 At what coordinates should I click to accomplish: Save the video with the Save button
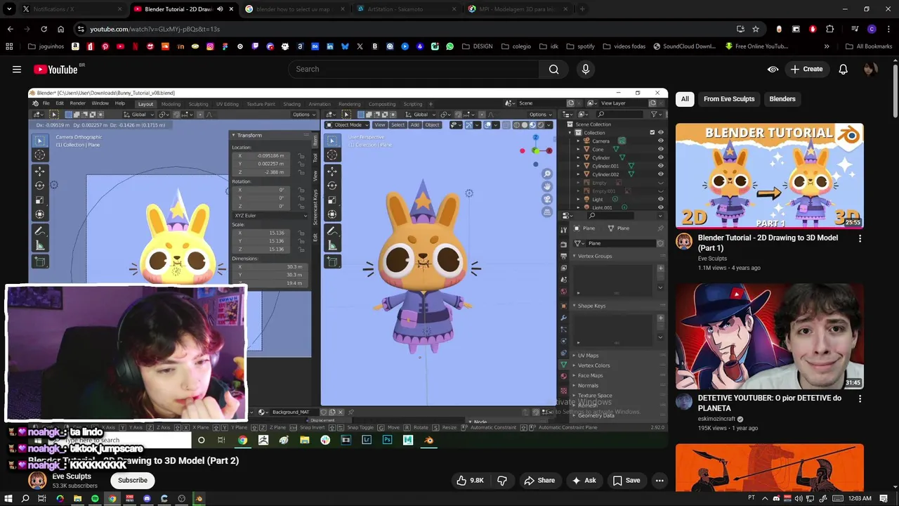pyautogui.click(x=626, y=481)
